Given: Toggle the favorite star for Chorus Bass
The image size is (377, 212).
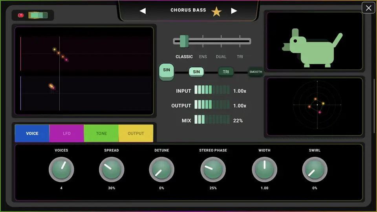Looking at the screenshot, I should [x=216, y=12].
